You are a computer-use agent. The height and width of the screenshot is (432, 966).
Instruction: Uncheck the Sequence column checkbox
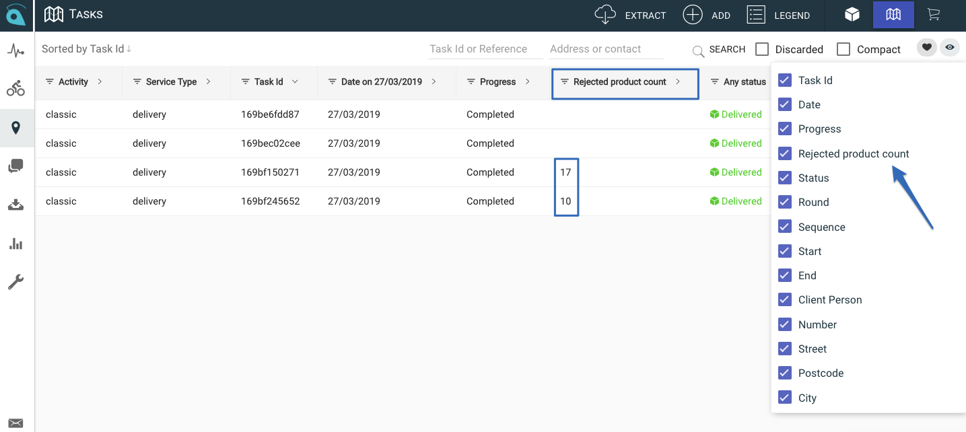point(785,227)
